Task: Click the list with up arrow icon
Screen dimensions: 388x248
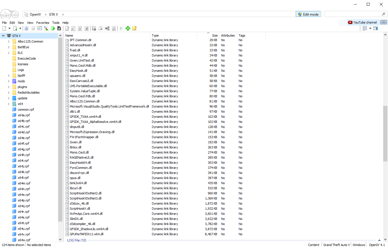Action: (x=94, y=28)
